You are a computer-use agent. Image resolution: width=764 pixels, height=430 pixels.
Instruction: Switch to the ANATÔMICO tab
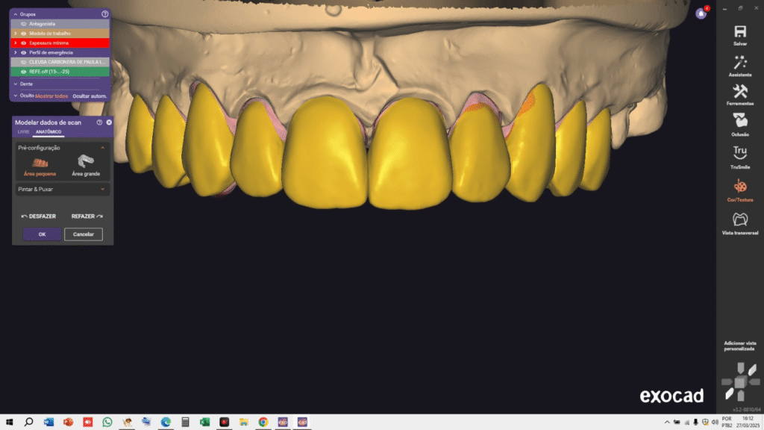[48, 131]
